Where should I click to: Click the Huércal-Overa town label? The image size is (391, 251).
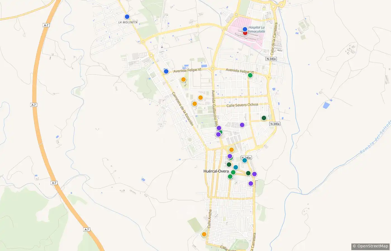pos(216,171)
